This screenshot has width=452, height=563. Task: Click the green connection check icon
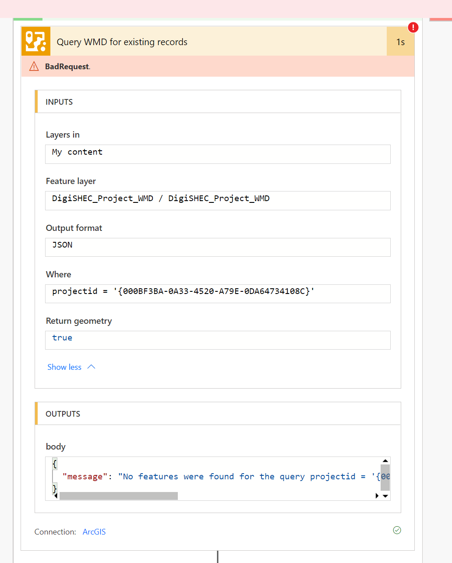coord(397,530)
